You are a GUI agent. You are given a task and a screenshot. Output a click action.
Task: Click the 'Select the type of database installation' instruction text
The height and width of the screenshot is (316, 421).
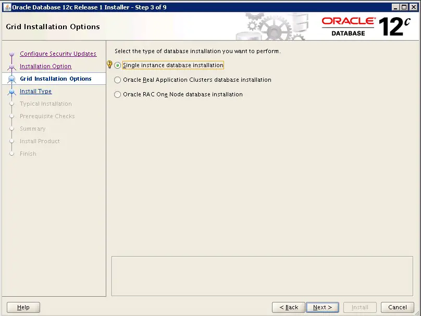coord(197,51)
